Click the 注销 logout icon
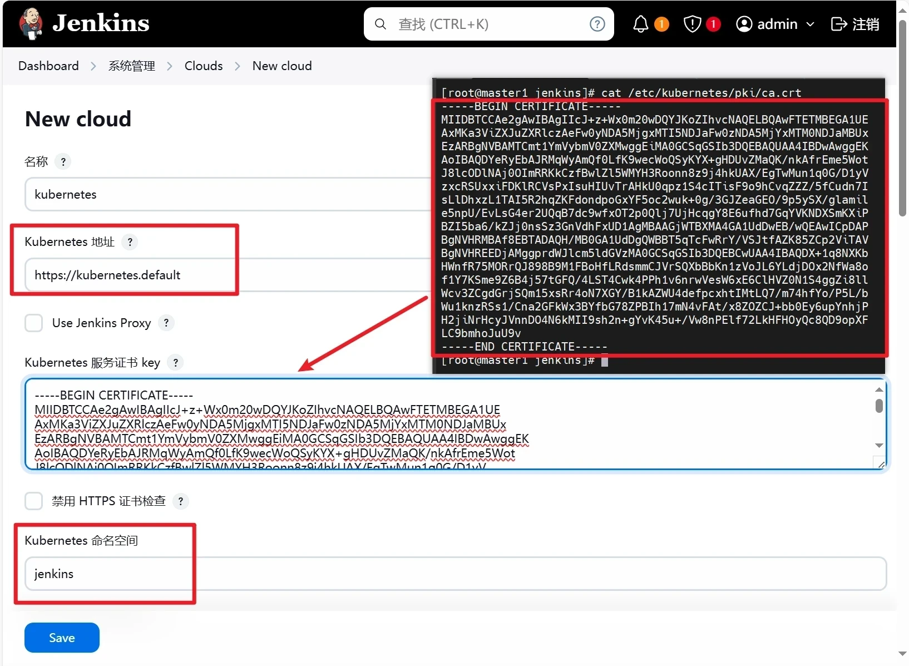The height and width of the screenshot is (666, 909). point(838,24)
